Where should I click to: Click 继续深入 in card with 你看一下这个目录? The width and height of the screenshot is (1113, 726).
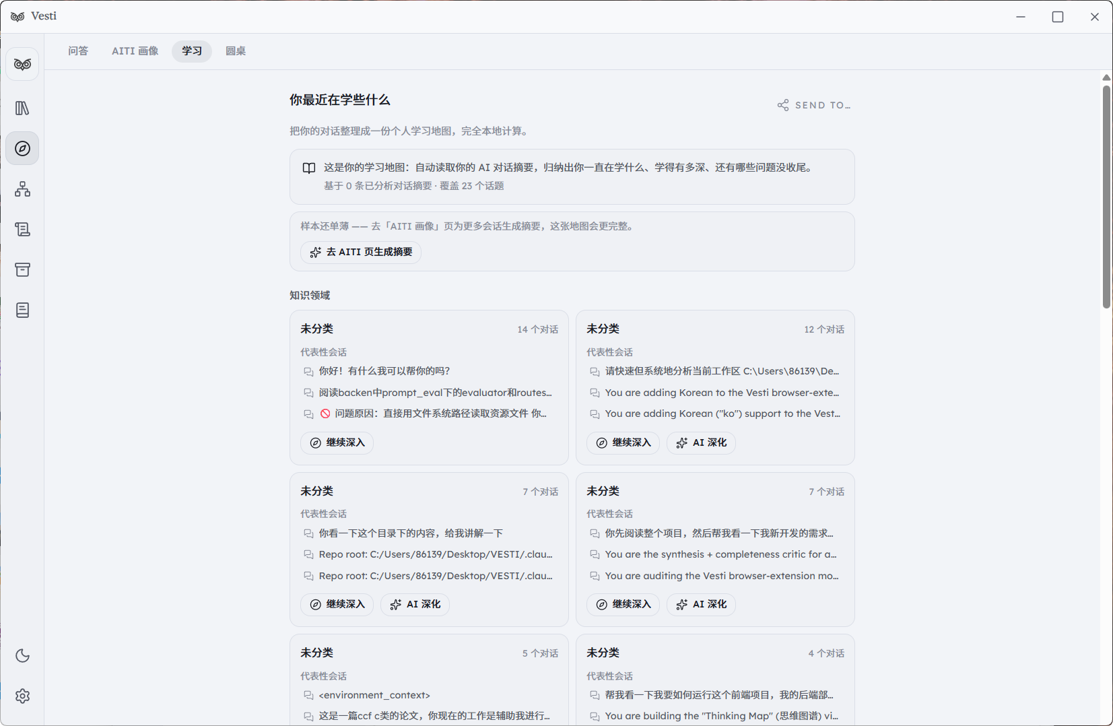click(337, 604)
